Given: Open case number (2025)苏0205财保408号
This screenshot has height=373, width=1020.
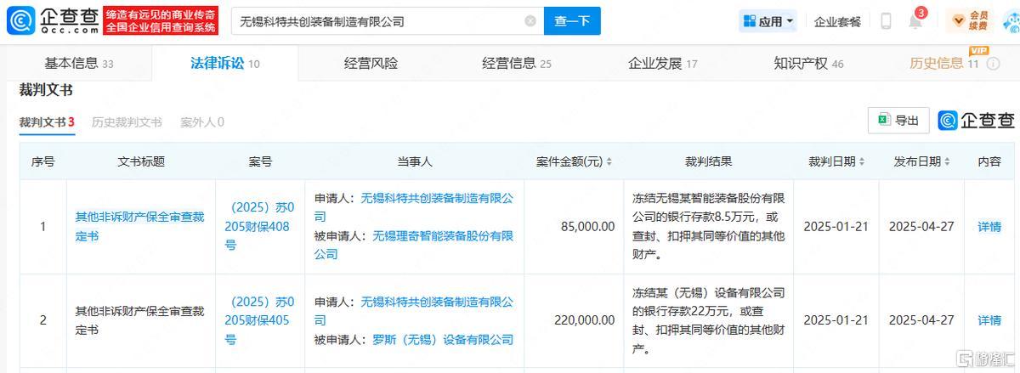Looking at the screenshot, I should pyautogui.click(x=259, y=226).
